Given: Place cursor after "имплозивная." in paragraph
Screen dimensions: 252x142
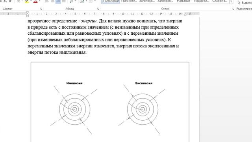Looking at the screenshot, I should pyautogui.click(x=87, y=52).
